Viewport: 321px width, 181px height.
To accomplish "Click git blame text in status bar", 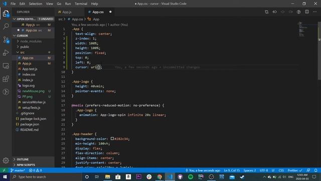I will pos(203,170).
